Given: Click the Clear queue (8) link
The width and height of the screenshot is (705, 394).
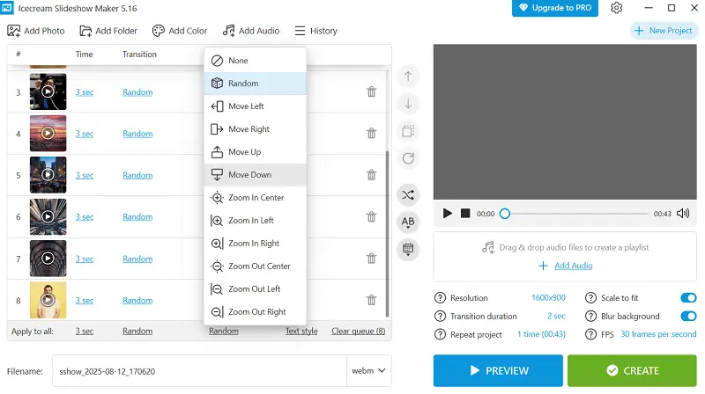Looking at the screenshot, I should tap(358, 332).
